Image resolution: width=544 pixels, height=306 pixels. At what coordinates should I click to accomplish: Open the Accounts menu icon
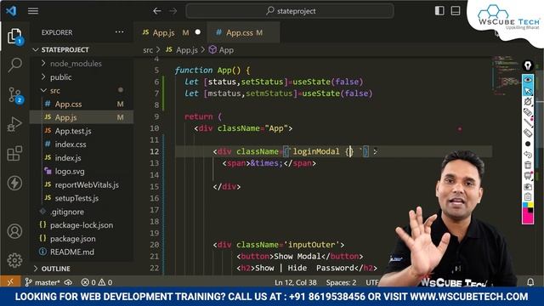pyautogui.click(x=14, y=231)
